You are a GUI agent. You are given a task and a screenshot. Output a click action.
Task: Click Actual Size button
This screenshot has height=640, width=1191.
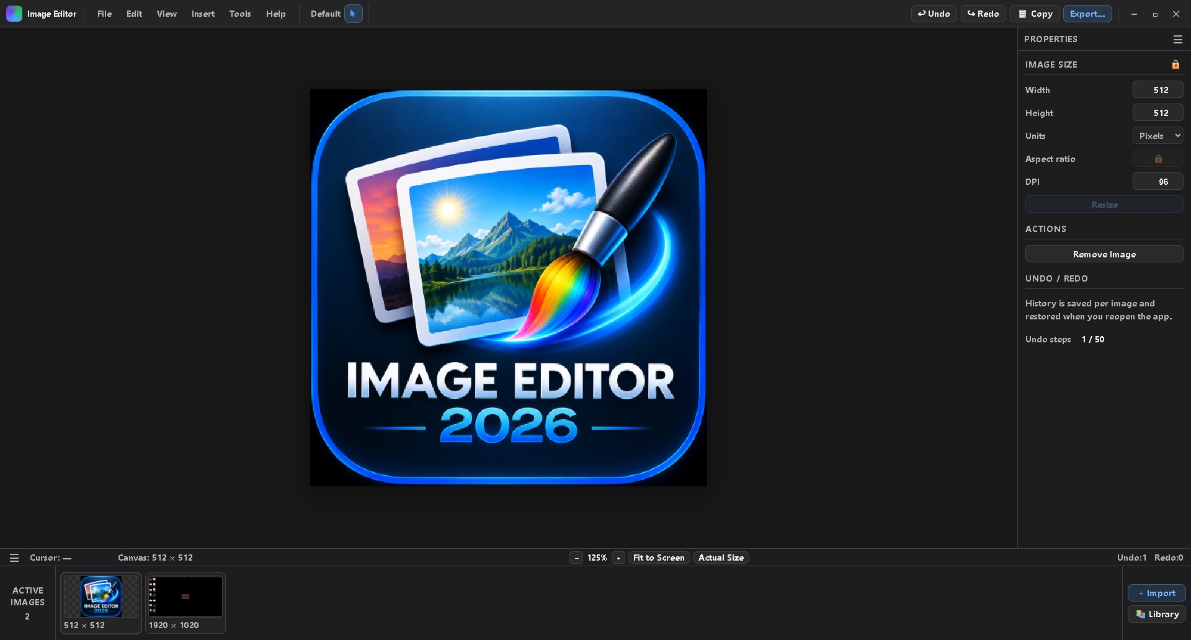(721, 558)
